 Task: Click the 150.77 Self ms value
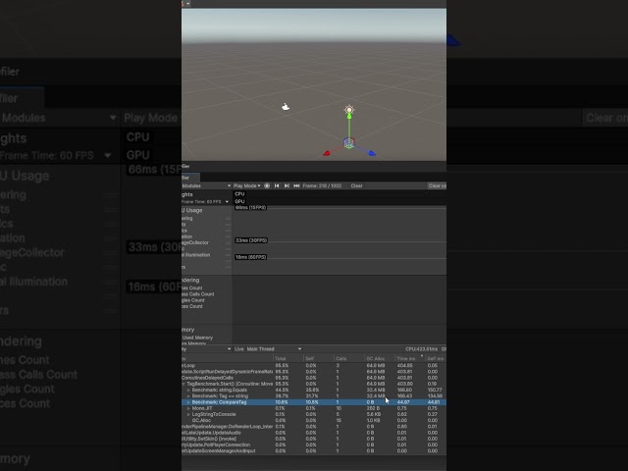(434, 390)
